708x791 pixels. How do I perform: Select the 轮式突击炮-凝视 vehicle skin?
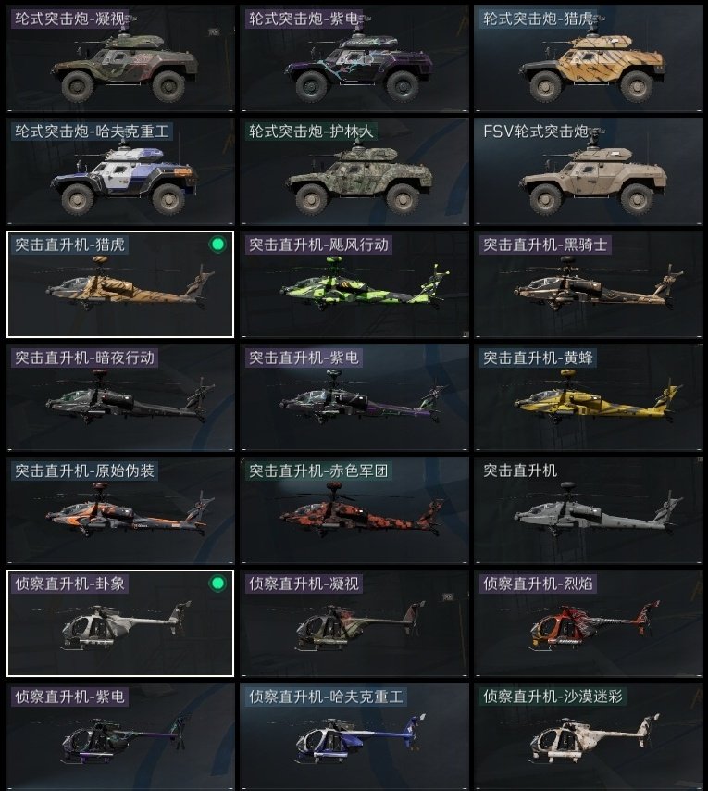click(x=120, y=58)
